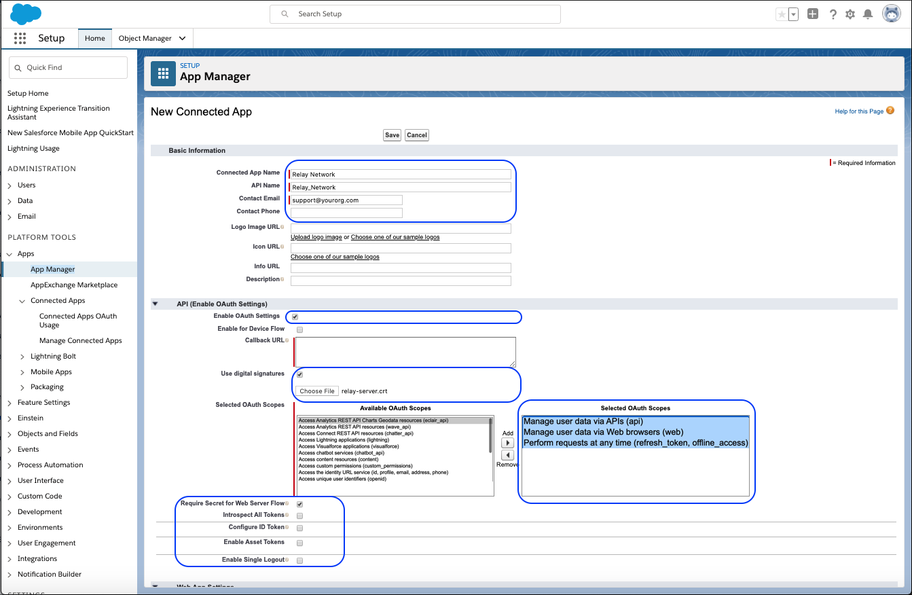Screen dimensions: 912x595
Task: Open the Setup gear icon
Action: pyautogui.click(x=850, y=14)
